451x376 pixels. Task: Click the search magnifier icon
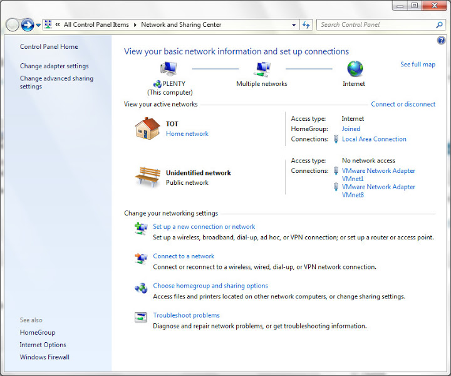[x=439, y=24]
